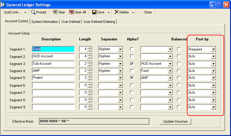Toggle Alpha checkbox for Segment 2

click(x=132, y=56)
